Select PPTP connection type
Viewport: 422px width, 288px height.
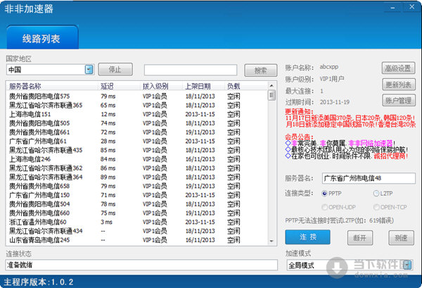click(x=326, y=193)
